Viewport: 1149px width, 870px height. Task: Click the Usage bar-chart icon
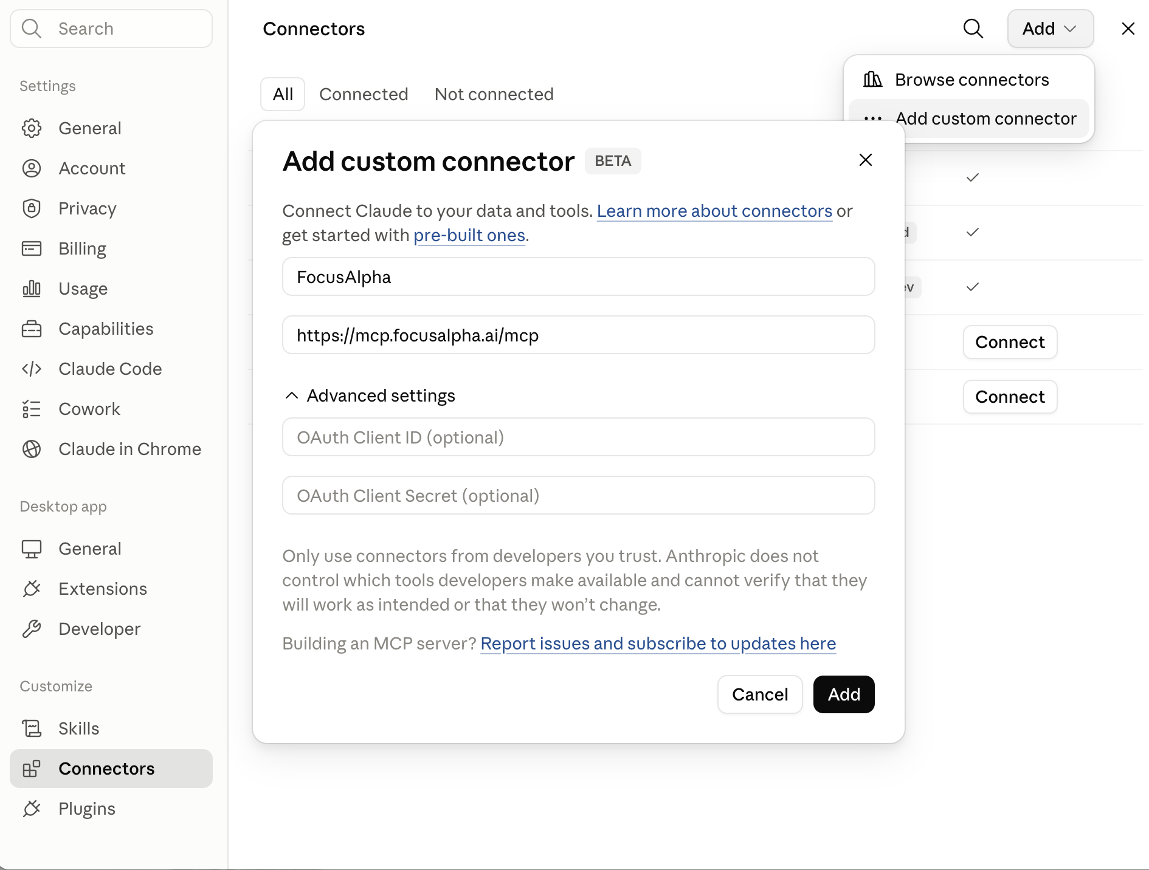(x=32, y=289)
